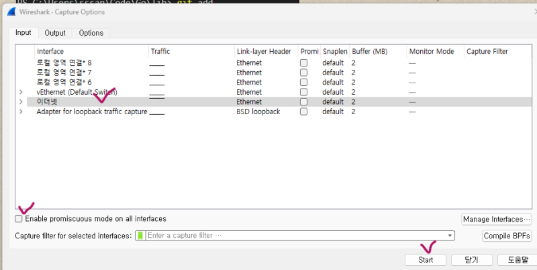Click Ethernet cell in 이더넷 row

249,102
